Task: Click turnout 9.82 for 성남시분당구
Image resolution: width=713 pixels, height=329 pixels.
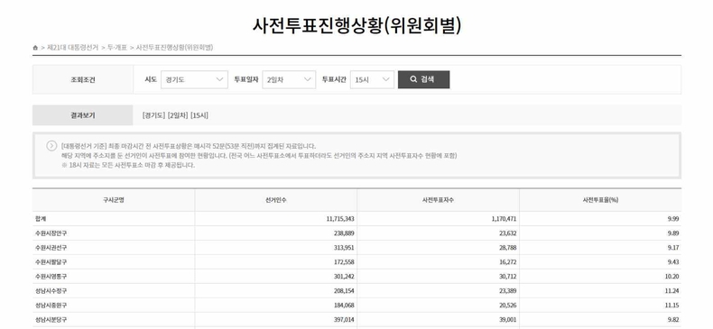Action: (x=673, y=320)
